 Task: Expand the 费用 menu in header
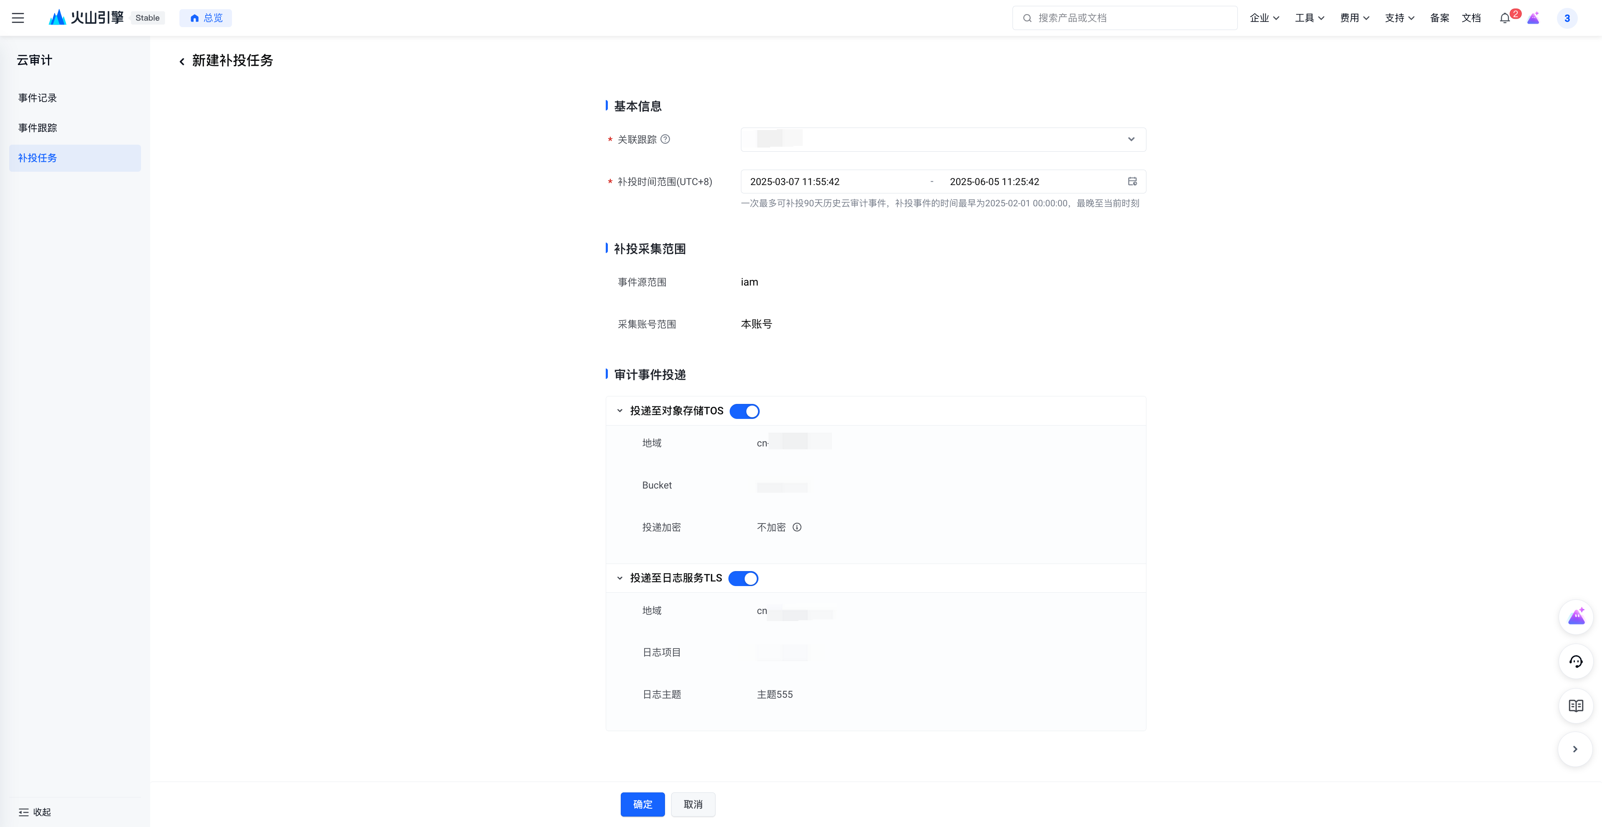pyautogui.click(x=1355, y=18)
